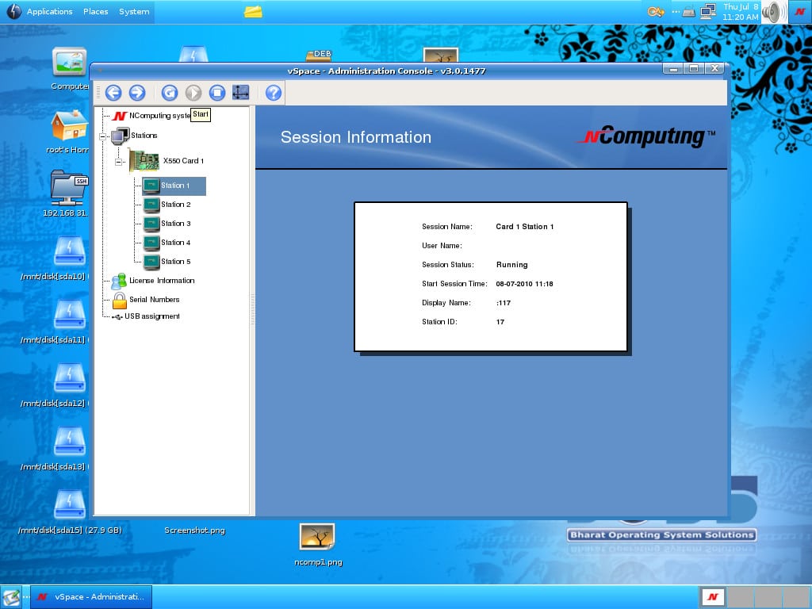
Task: Open License Information in the tree
Action: [161, 281]
